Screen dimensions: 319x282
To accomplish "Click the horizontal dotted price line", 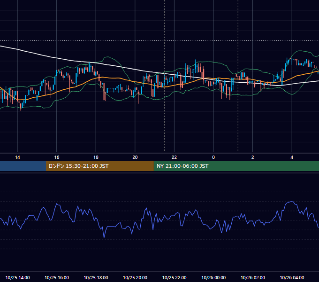I will point(159,40).
